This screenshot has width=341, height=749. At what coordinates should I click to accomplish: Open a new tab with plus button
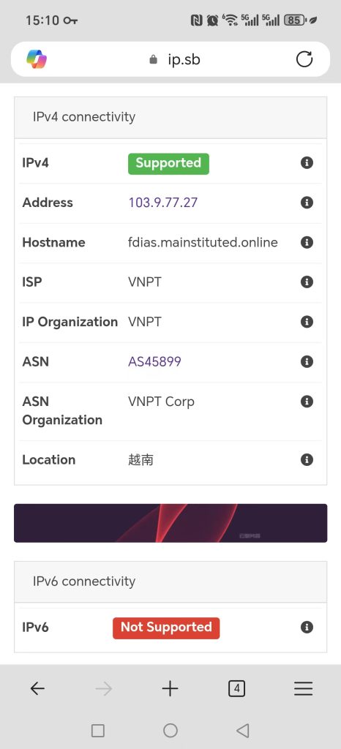click(170, 688)
